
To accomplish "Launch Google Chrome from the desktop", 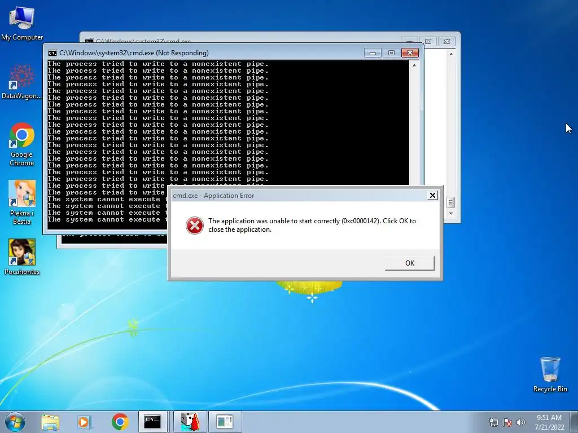I will click(22, 144).
